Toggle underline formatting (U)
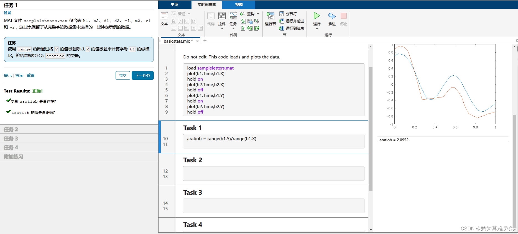Image resolution: width=518 pixels, height=234 pixels. [187, 21]
